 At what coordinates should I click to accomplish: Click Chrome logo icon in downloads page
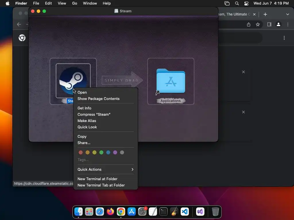[x=22, y=38]
